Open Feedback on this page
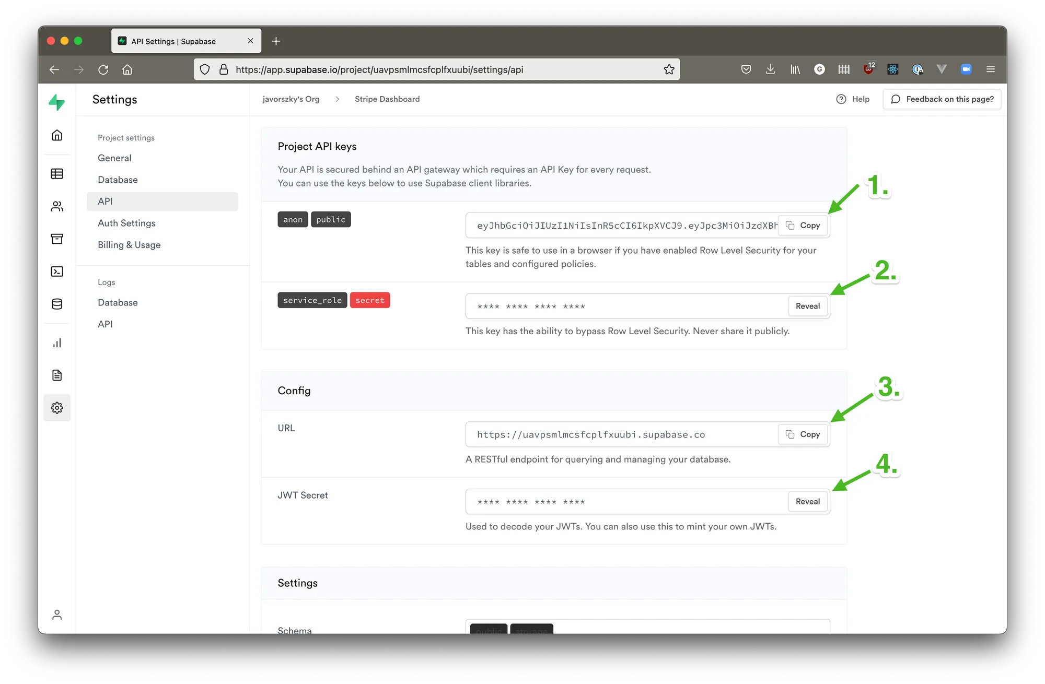This screenshot has width=1045, height=684. [x=942, y=99]
